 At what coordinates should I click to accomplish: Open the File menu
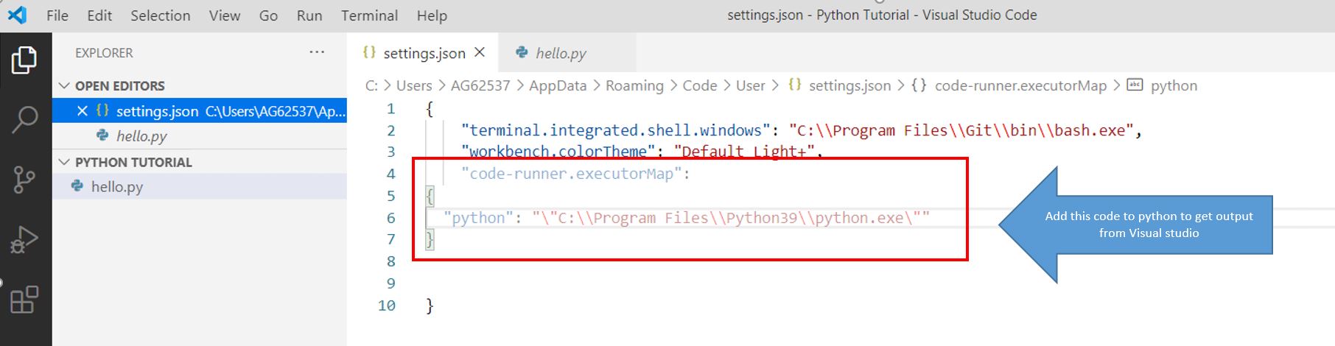pos(57,15)
